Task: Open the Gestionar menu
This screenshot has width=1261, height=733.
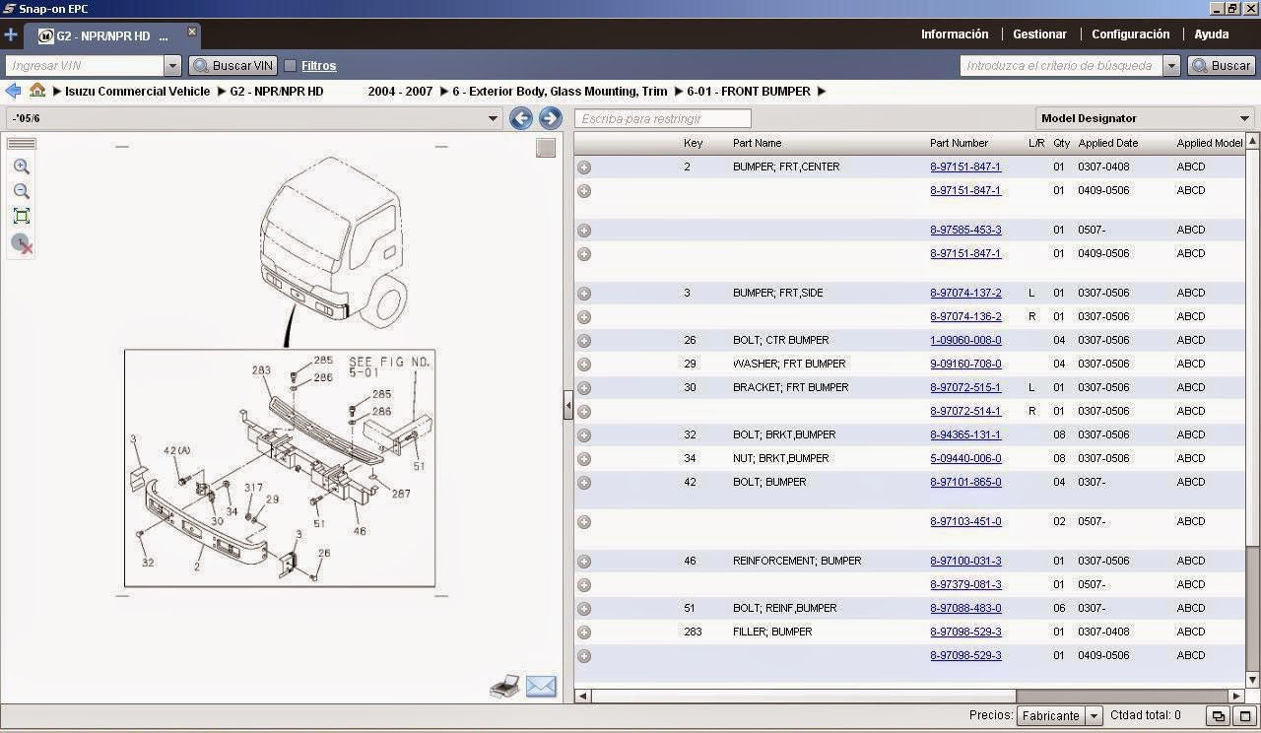Action: [1039, 34]
